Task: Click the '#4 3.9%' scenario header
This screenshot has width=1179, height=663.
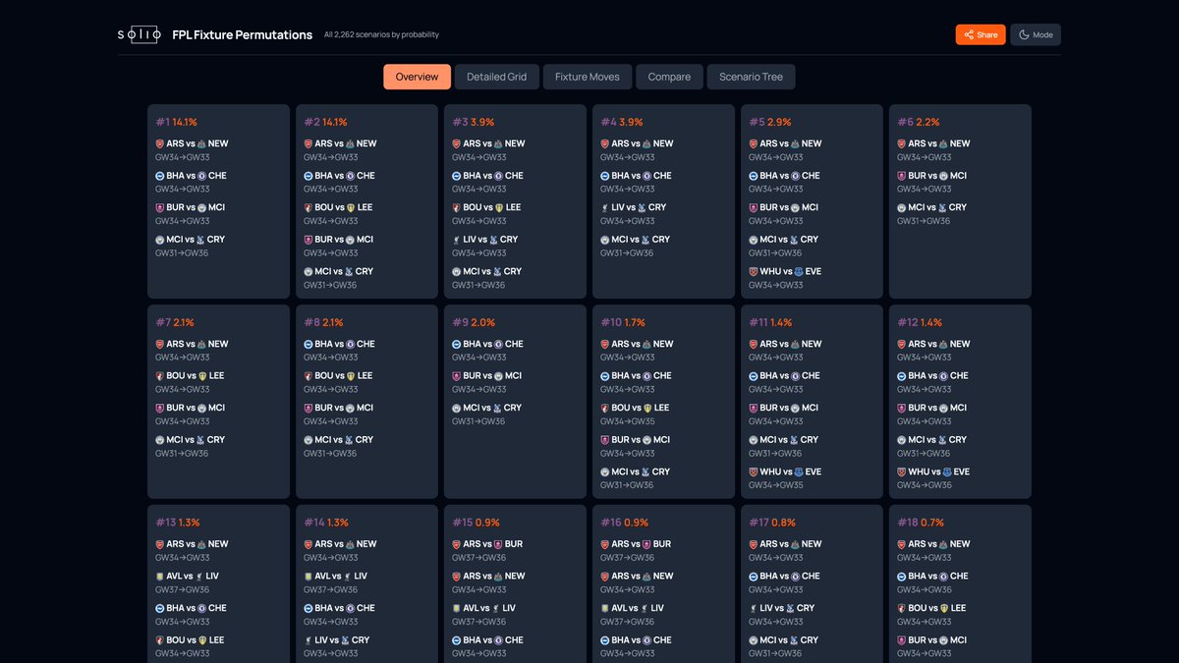Action: click(621, 122)
